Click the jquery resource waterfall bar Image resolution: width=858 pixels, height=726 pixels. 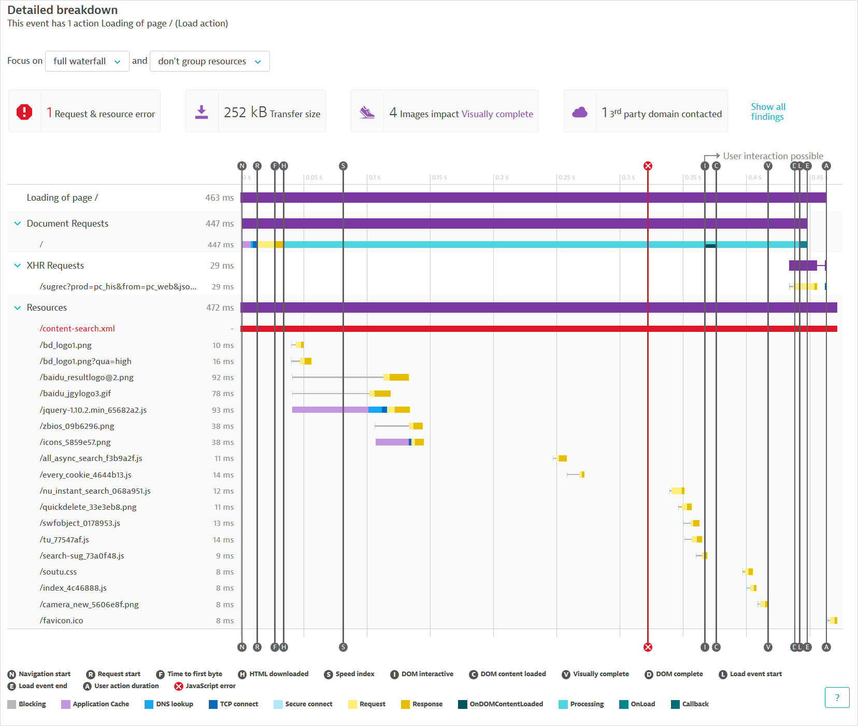pos(351,410)
